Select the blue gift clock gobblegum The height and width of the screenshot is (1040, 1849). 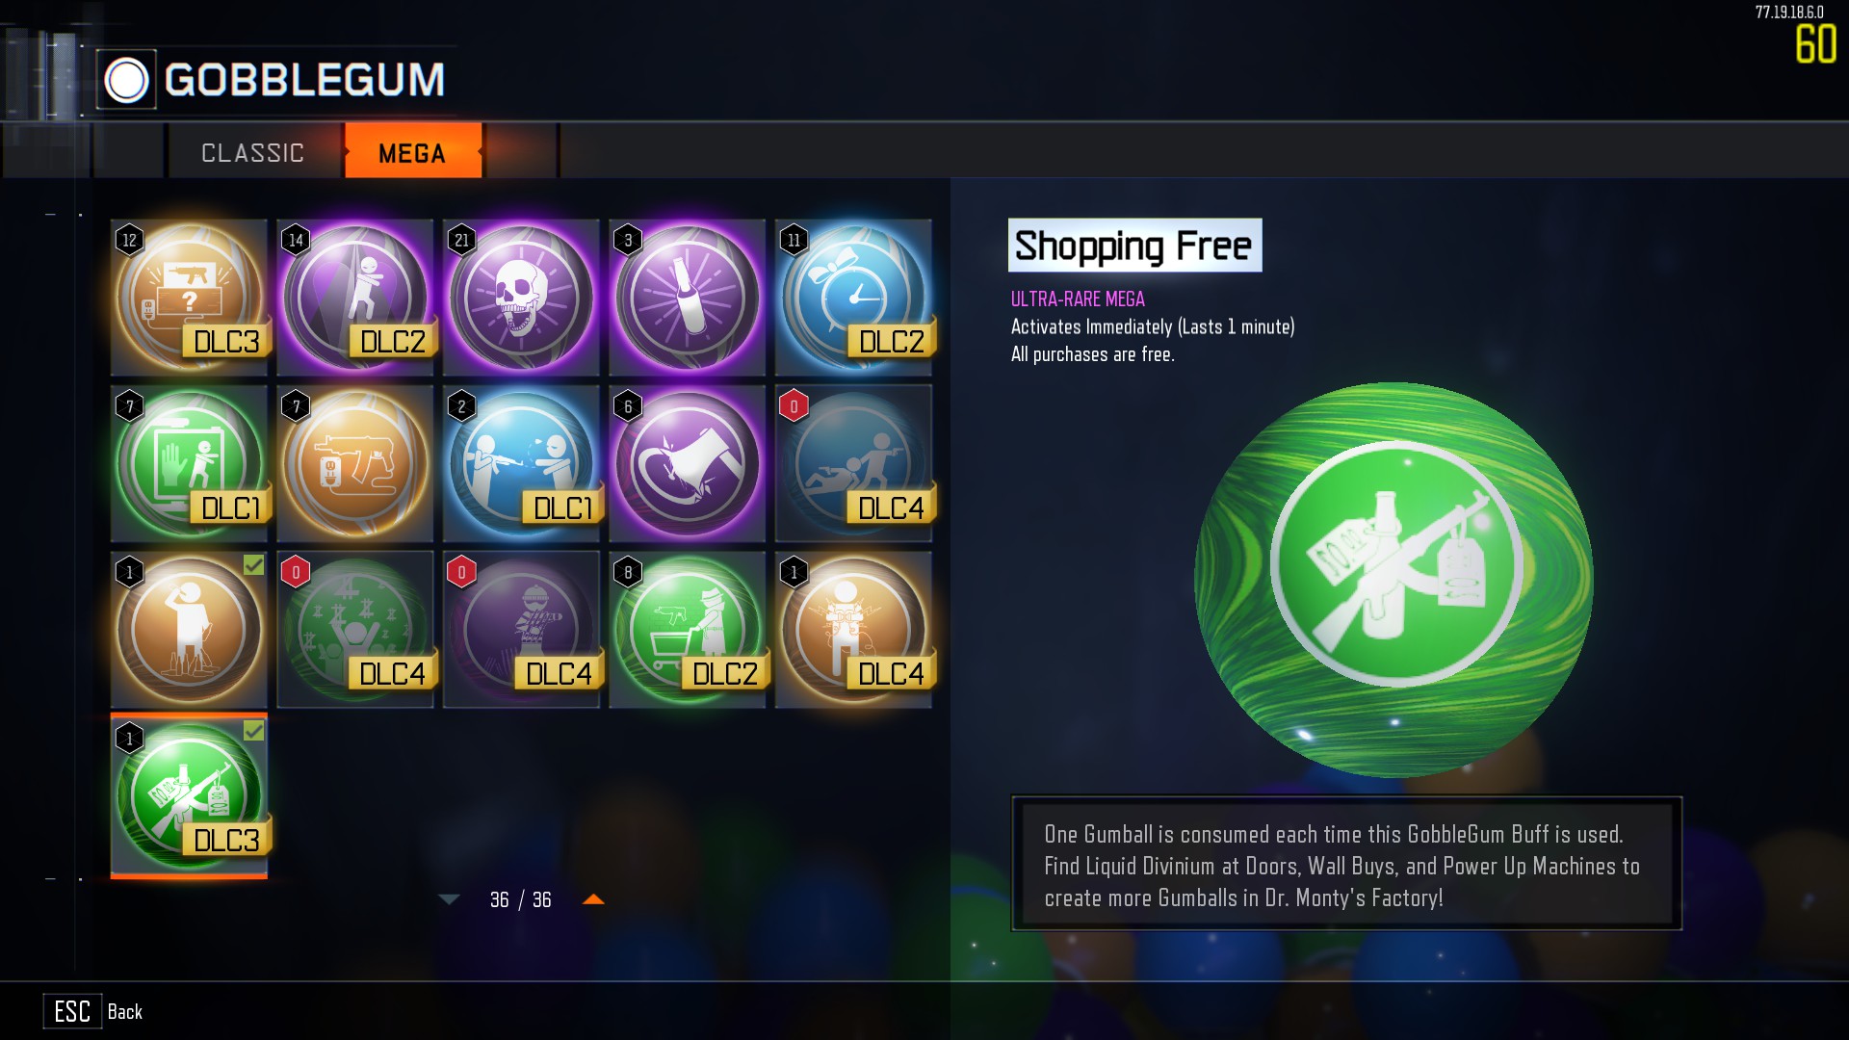click(x=853, y=298)
